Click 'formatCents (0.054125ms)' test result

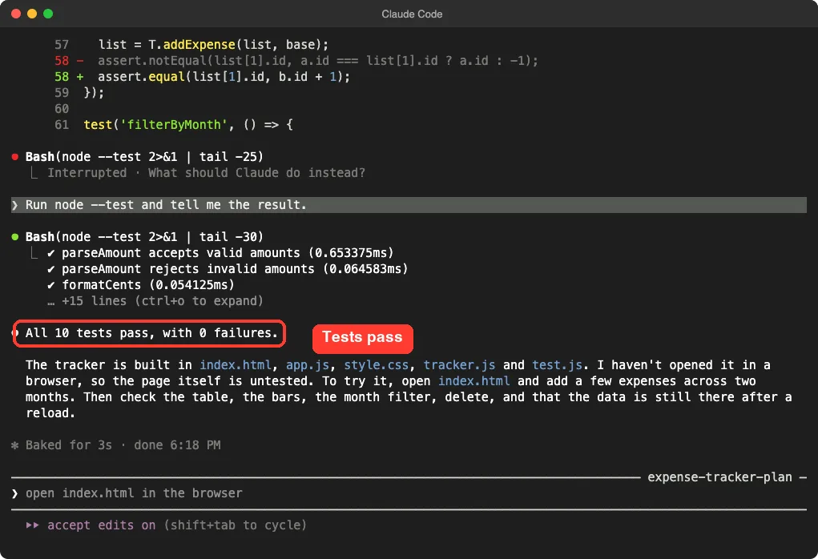(x=141, y=285)
